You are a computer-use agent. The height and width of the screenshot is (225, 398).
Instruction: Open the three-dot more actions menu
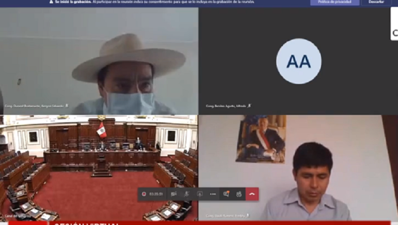pos(213,194)
